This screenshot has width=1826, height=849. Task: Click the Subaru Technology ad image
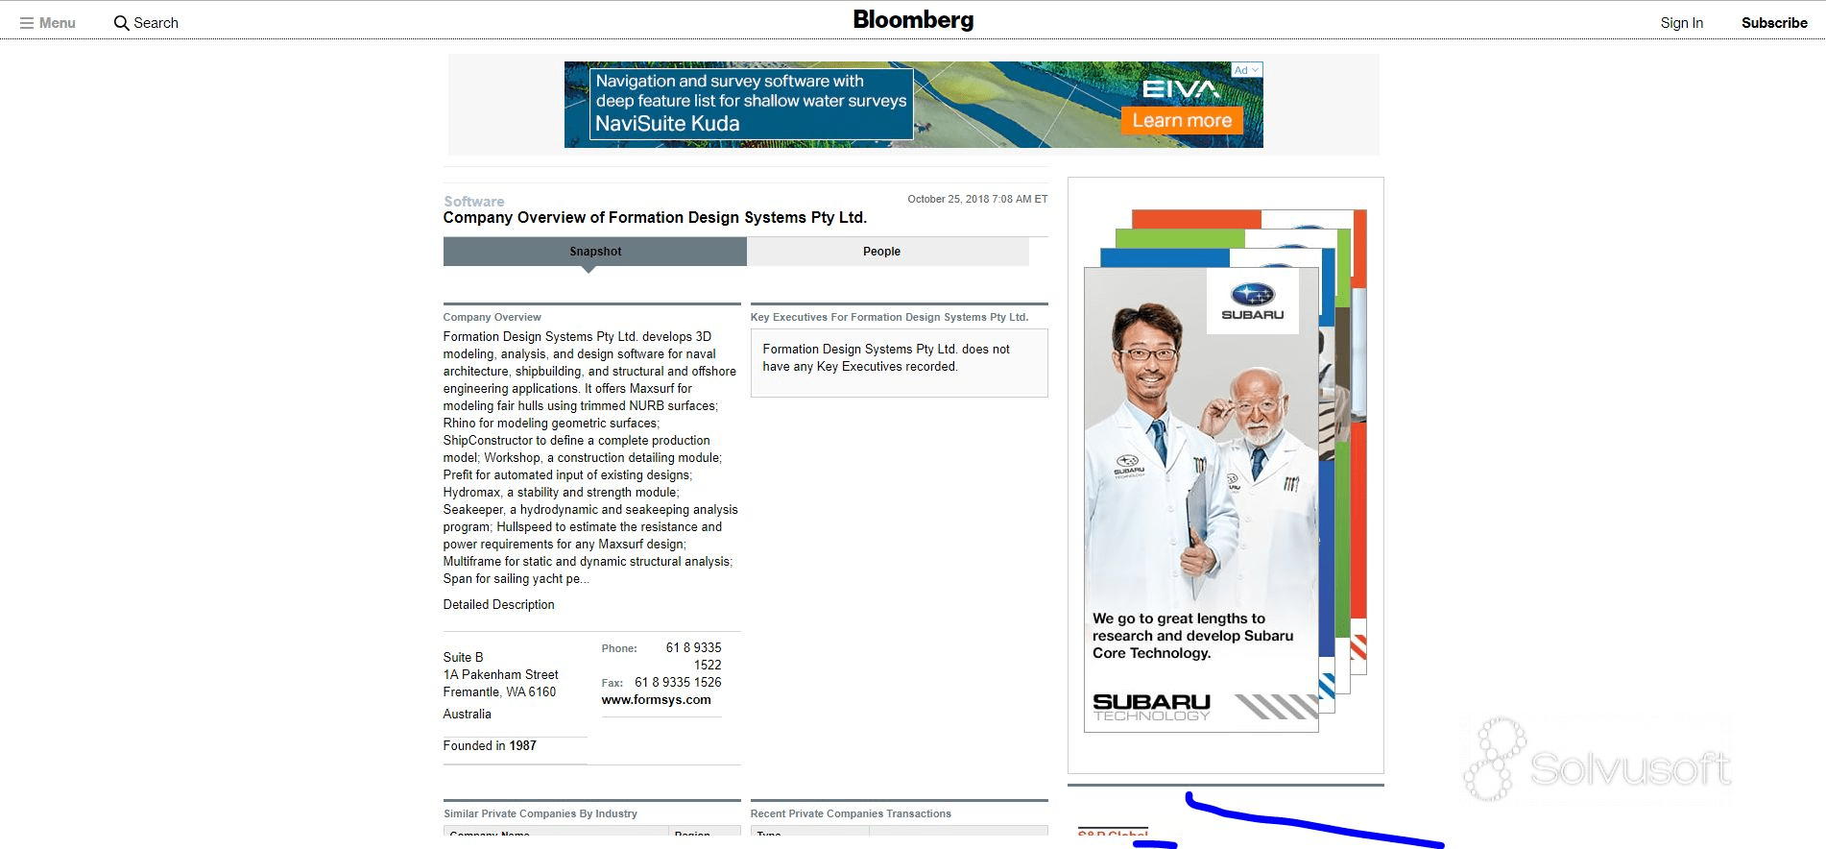[1201, 499]
